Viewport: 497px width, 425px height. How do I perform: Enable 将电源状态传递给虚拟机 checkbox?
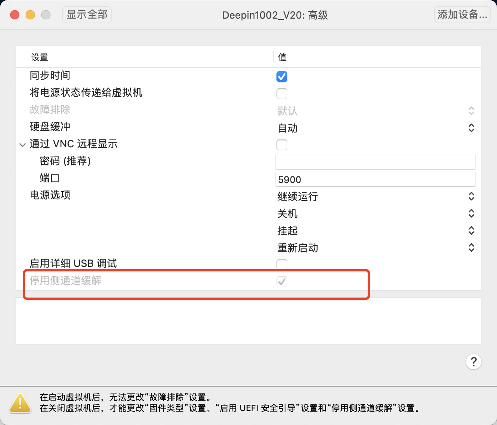282,94
